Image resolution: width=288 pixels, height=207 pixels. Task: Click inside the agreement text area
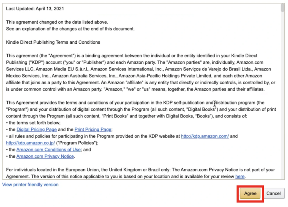141,84
